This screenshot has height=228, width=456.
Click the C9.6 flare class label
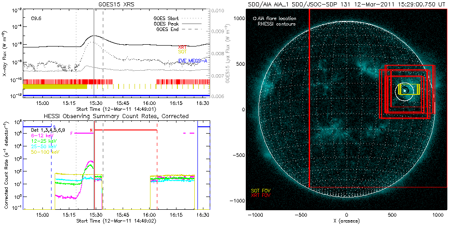coord(37,19)
